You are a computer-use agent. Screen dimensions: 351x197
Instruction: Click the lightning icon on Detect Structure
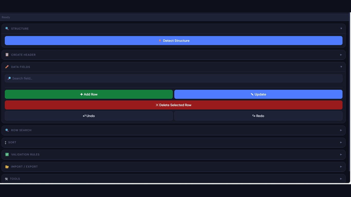(160, 40)
